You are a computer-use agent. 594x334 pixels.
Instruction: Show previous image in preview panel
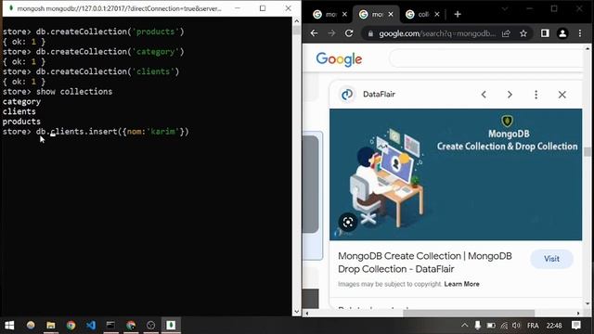click(x=484, y=95)
